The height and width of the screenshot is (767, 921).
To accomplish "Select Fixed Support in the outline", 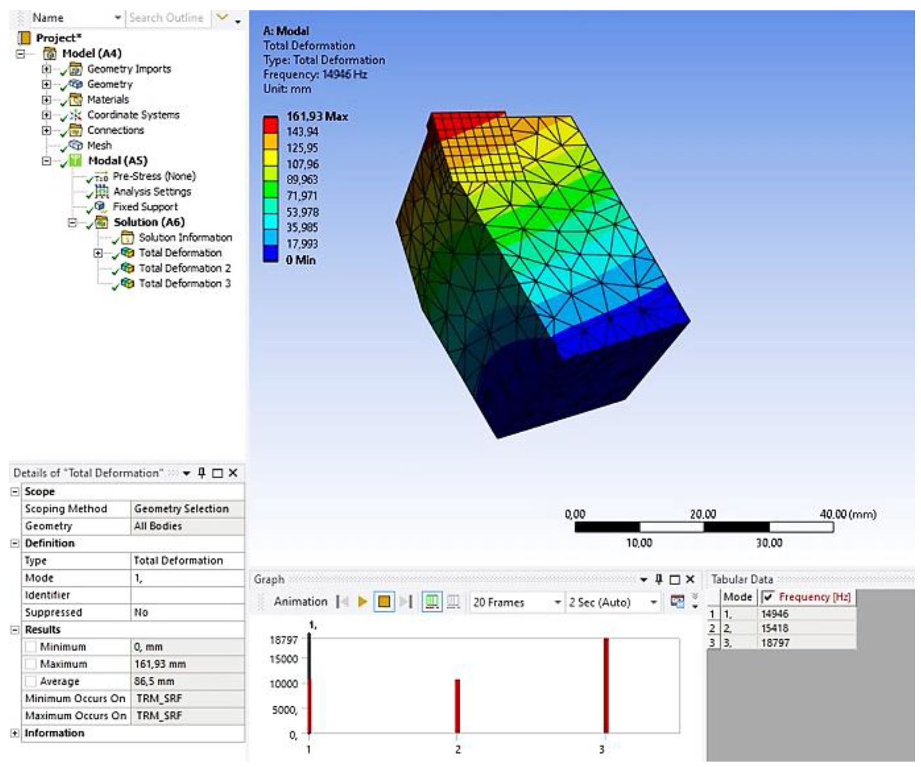I will 145,207.
